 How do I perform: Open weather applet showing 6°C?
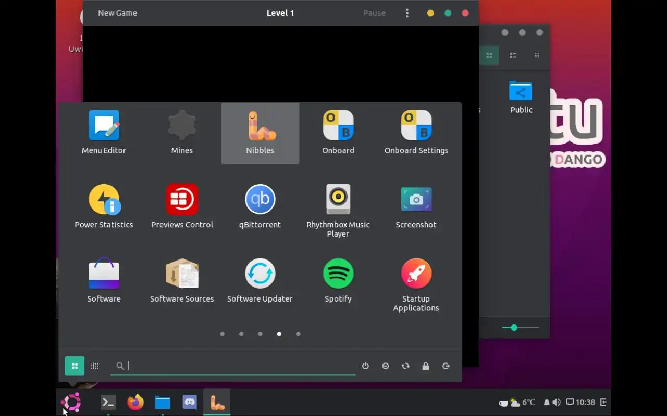(x=522, y=402)
